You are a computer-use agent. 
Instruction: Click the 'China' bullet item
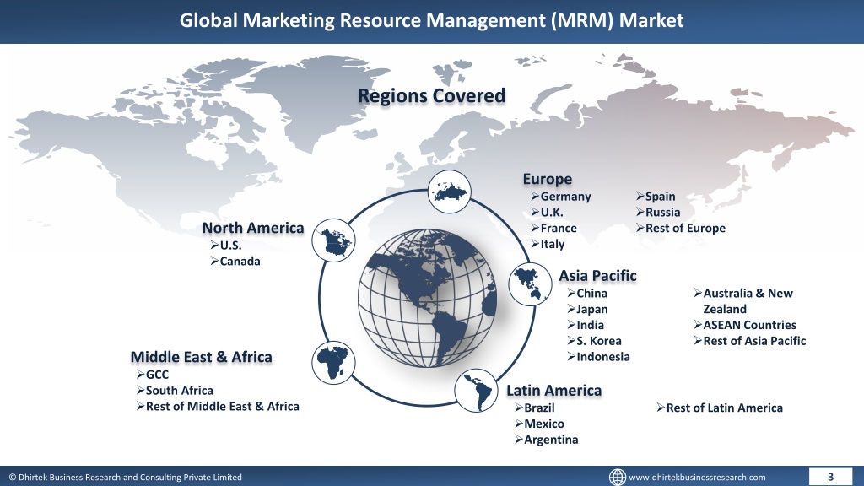click(x=587, y=294)
